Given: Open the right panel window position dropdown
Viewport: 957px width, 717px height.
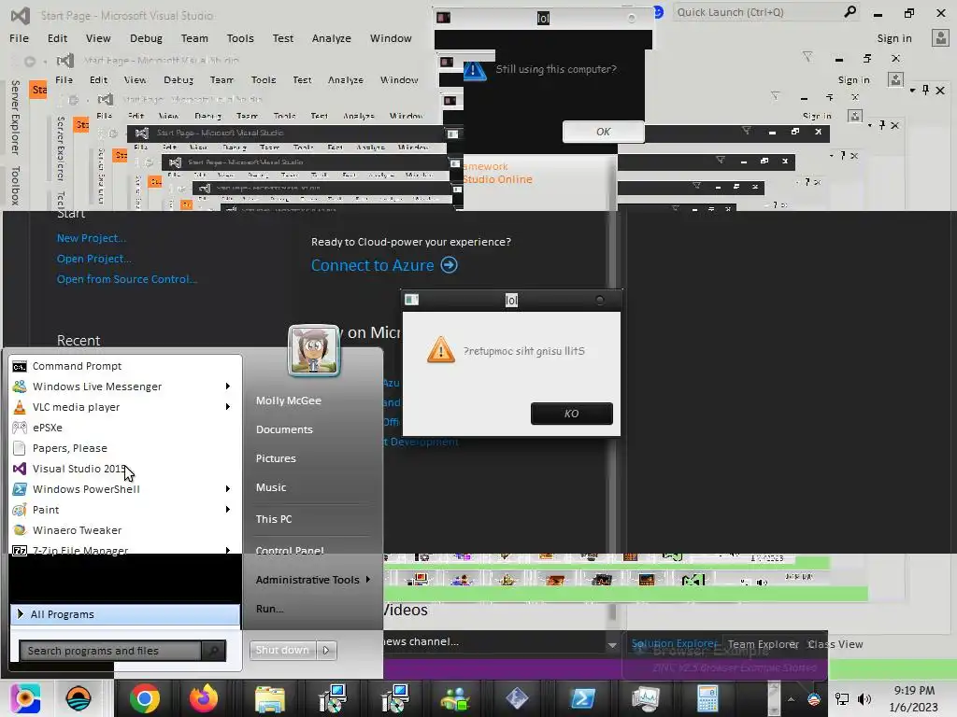Looking at the screenshot, I should pos(912,91).
